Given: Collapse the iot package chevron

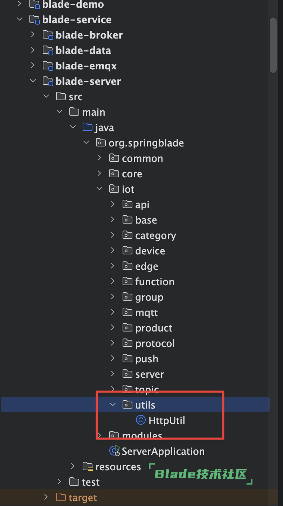Looking at the screenshot, I should click(x=99, y=189).
